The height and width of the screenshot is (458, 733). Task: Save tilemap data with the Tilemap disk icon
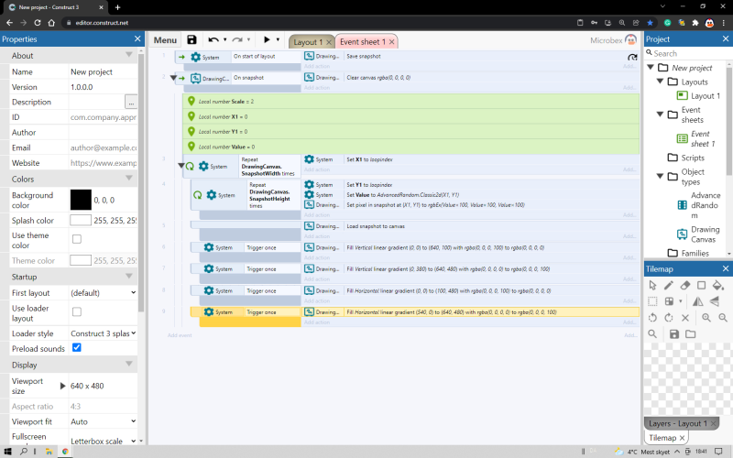pos(674,333)
